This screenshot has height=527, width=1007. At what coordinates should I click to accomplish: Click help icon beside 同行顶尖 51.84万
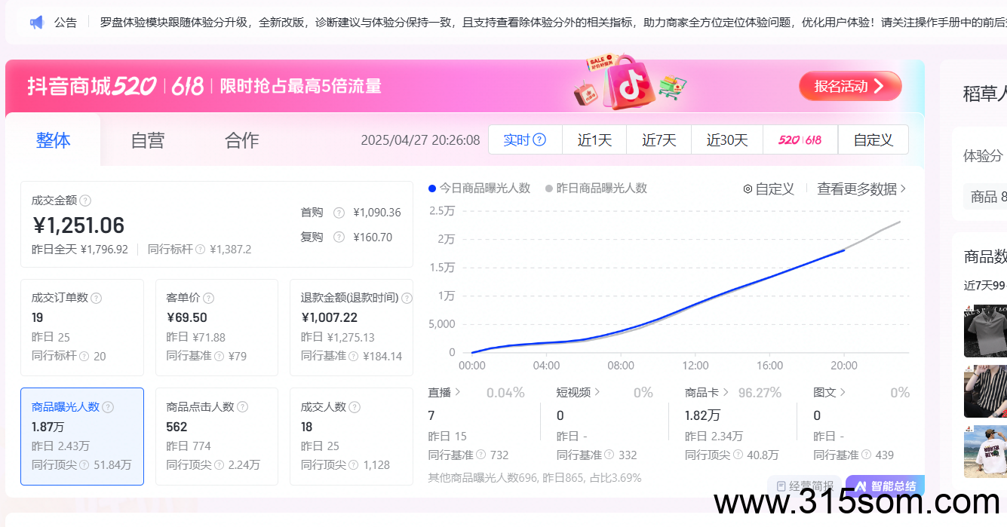coord(84,464)
